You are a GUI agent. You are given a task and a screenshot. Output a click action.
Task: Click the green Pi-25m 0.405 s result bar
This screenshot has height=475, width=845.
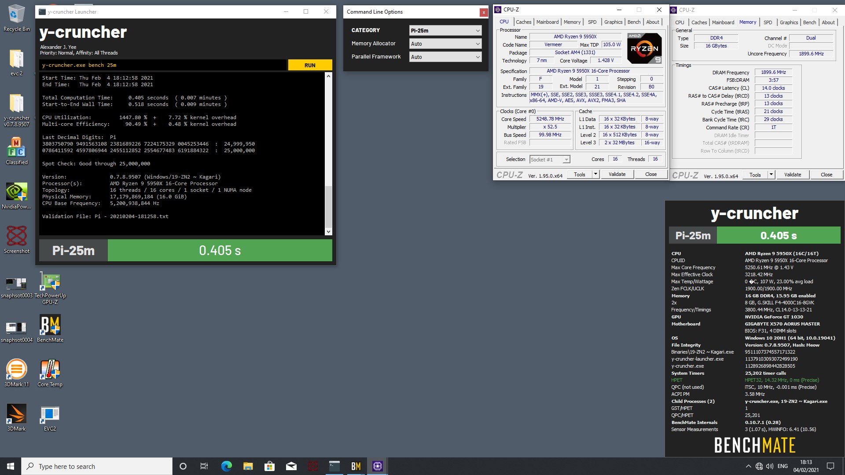tap(220, 250)
